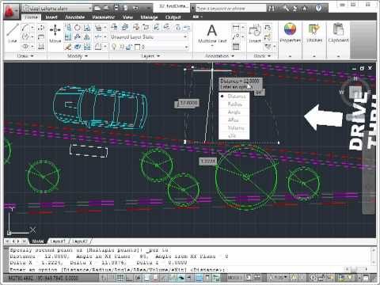
Task: Choose Radius from the measure options list
Action: click(x=234, y=104)
